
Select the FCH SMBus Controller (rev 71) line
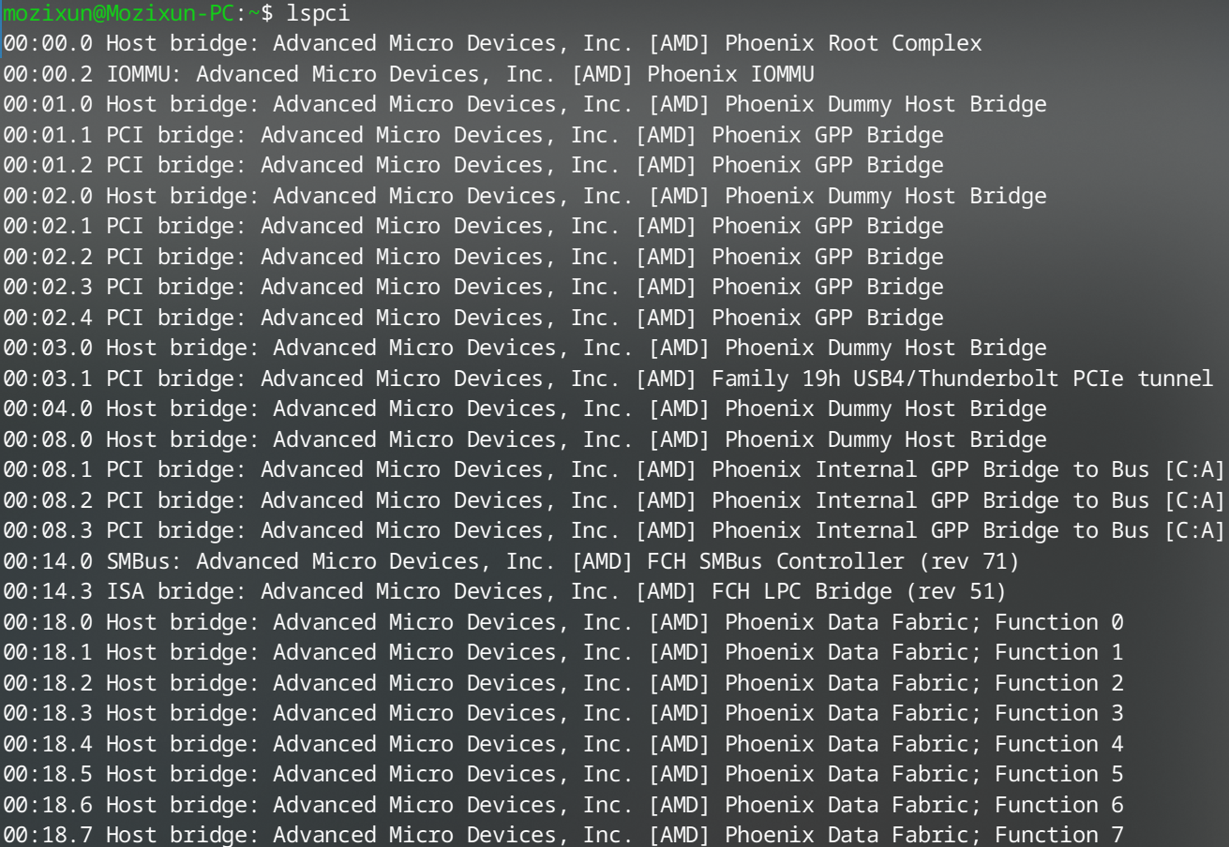pyautogui.click(x=511, y=561)
